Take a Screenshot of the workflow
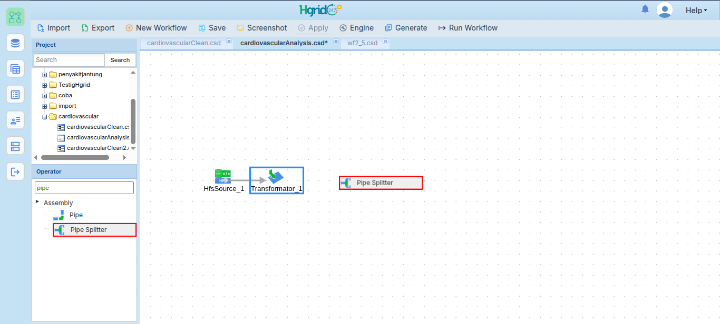The width and height of the screenshot is (720, 324). coord(262,28)
